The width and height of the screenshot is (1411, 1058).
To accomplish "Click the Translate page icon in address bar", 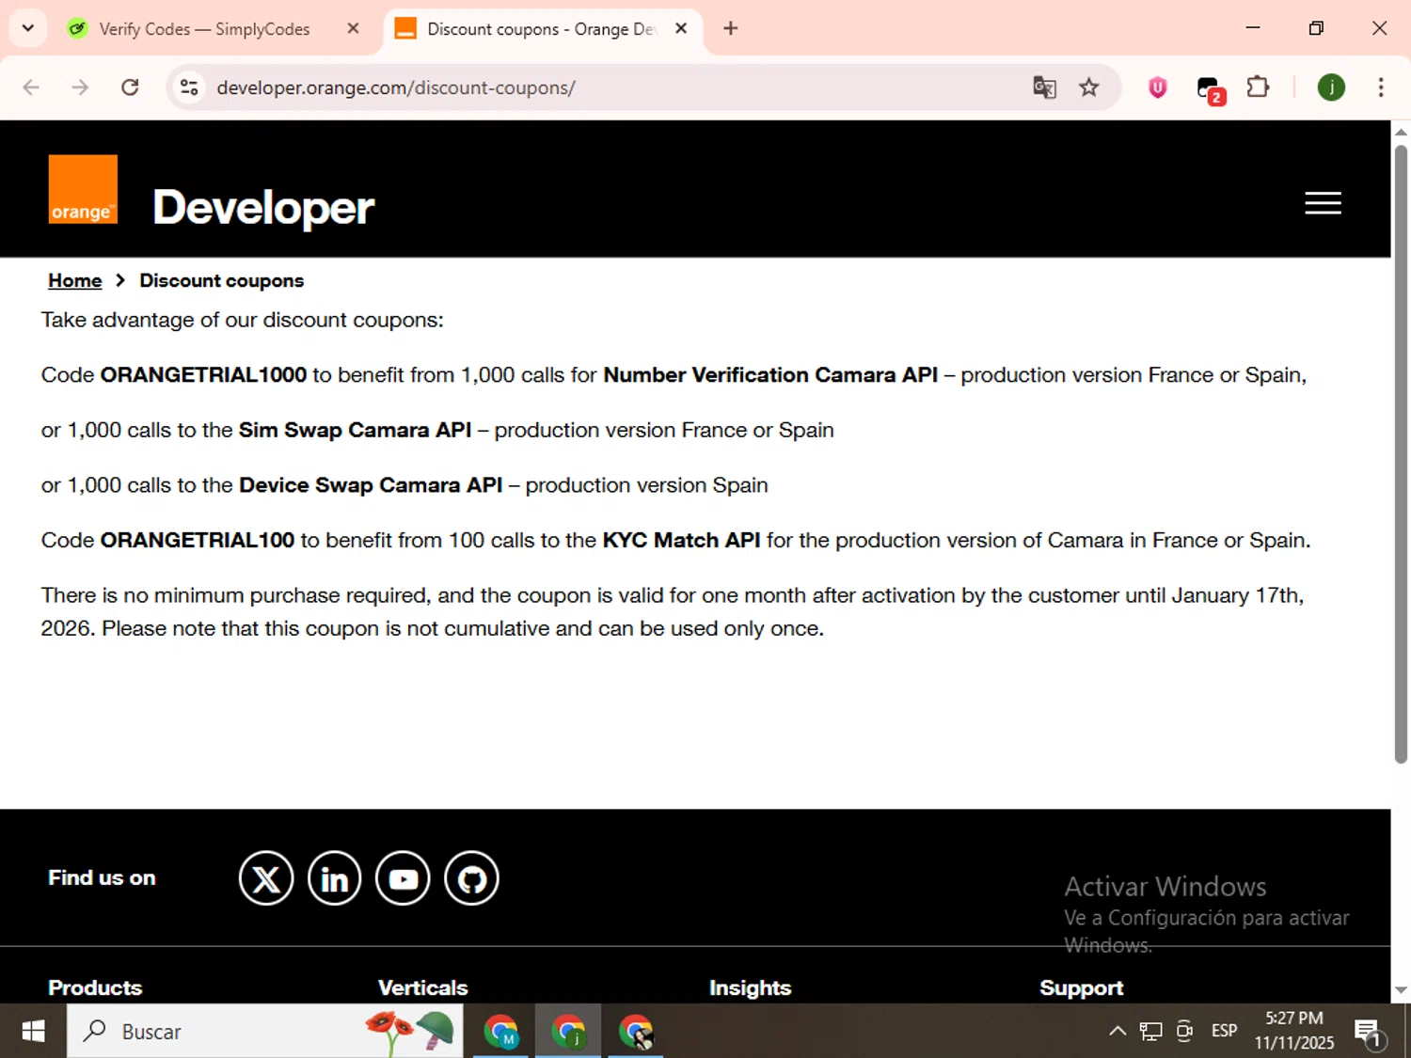I will tap(1044, 87).
